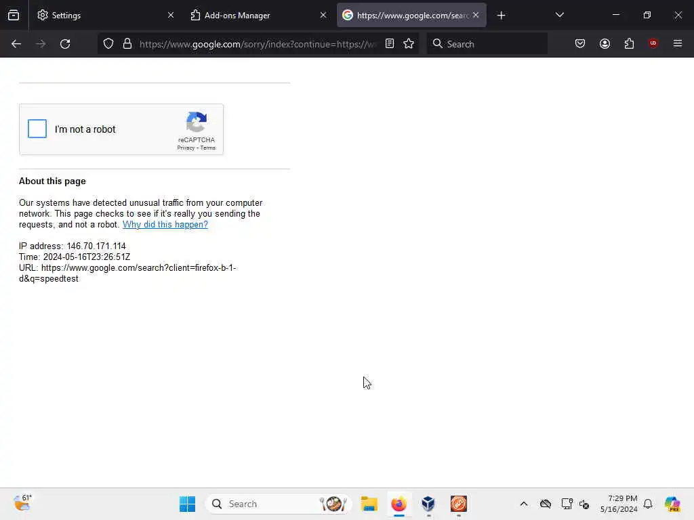
Task: Open the Windows Start menu
Action: (187, 504)
